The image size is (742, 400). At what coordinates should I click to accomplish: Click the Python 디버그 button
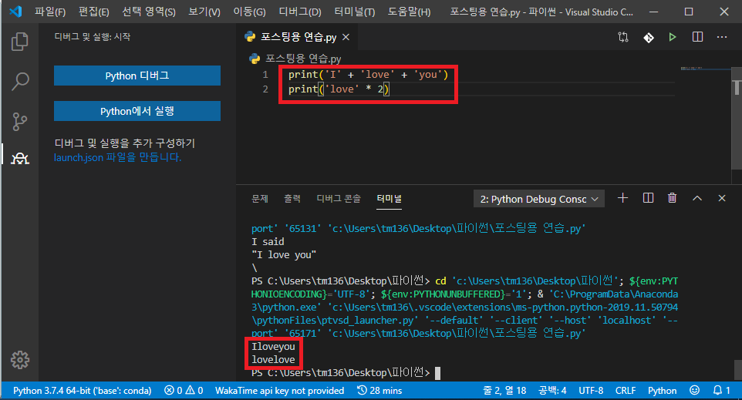point(137,76)
